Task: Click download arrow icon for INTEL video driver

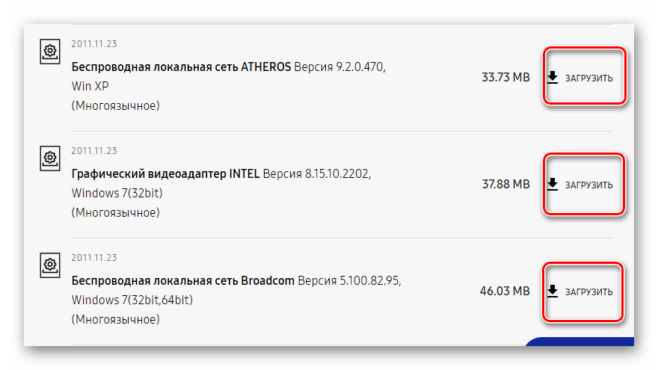Action: click(x=553, y=184)
